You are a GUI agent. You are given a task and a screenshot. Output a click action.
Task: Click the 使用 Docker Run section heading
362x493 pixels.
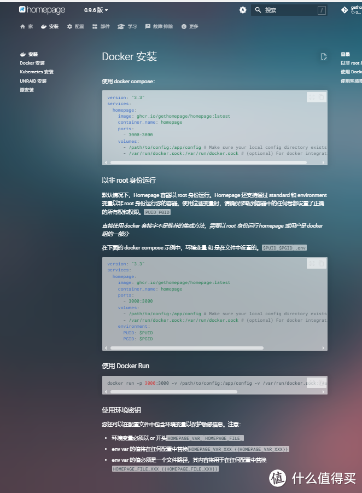[126, 366]
